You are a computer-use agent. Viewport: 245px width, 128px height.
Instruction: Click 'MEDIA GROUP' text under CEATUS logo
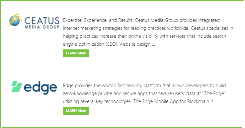[42, 27]
